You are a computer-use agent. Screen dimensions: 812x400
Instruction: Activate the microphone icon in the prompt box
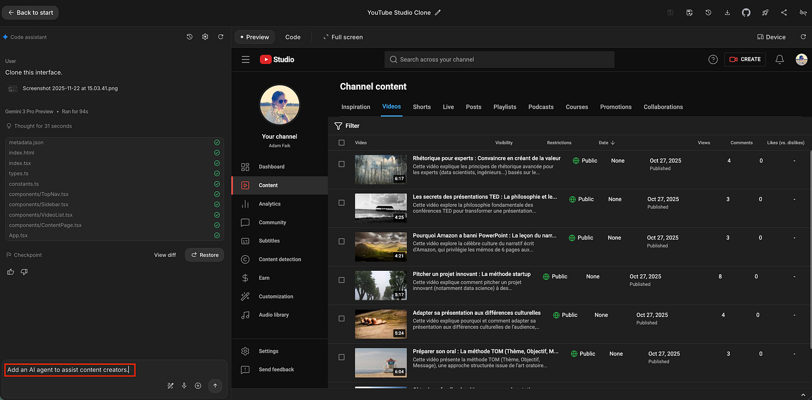(184, 386)
